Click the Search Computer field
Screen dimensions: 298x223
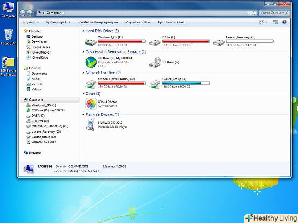coord(274,13)
